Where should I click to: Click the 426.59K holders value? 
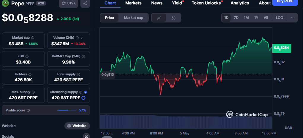tap(23, 80)
